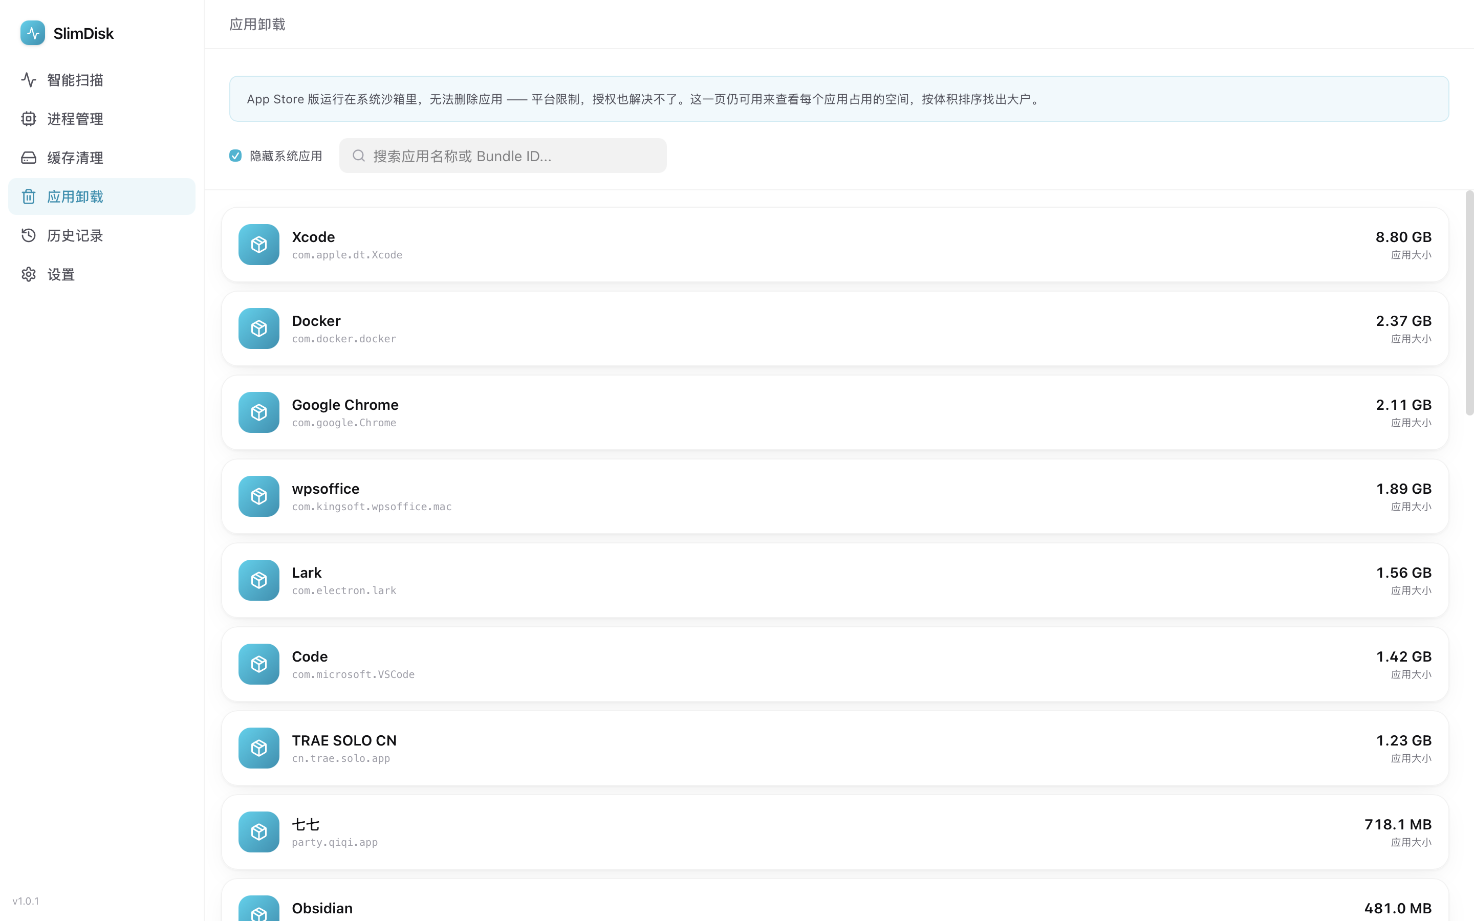The height and width of the screenshot is (921, 1474).
Task: Click the com.kingsoft.wpsoffice.mac bundle ID
Action: (x=372, y=507)
